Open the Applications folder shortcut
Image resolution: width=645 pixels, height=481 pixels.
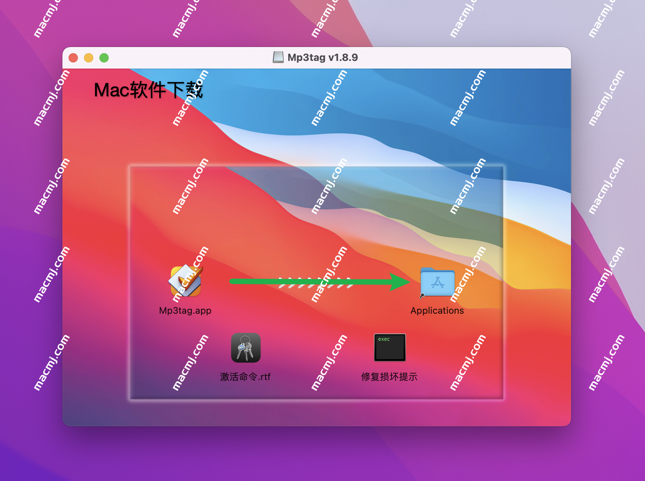coord(437,282)
